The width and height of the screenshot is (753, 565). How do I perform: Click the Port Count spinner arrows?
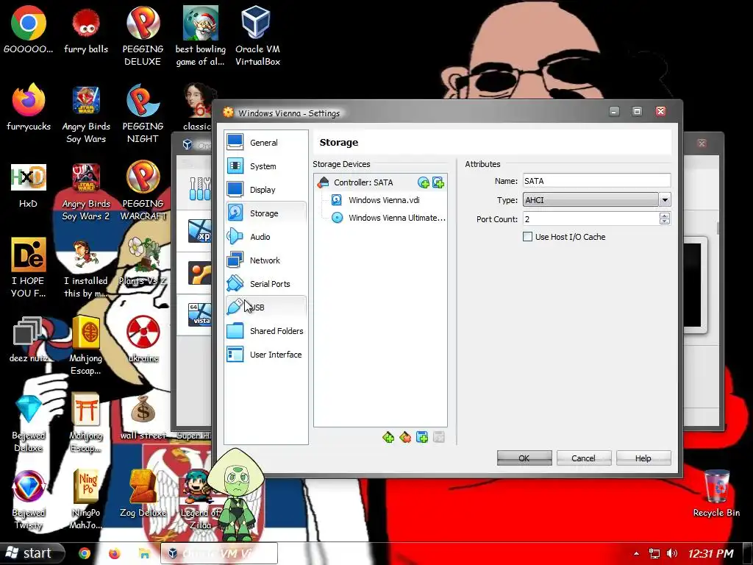(x=665, y=219)
